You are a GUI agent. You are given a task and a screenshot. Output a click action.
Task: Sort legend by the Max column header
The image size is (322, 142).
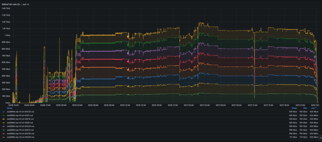305,108
